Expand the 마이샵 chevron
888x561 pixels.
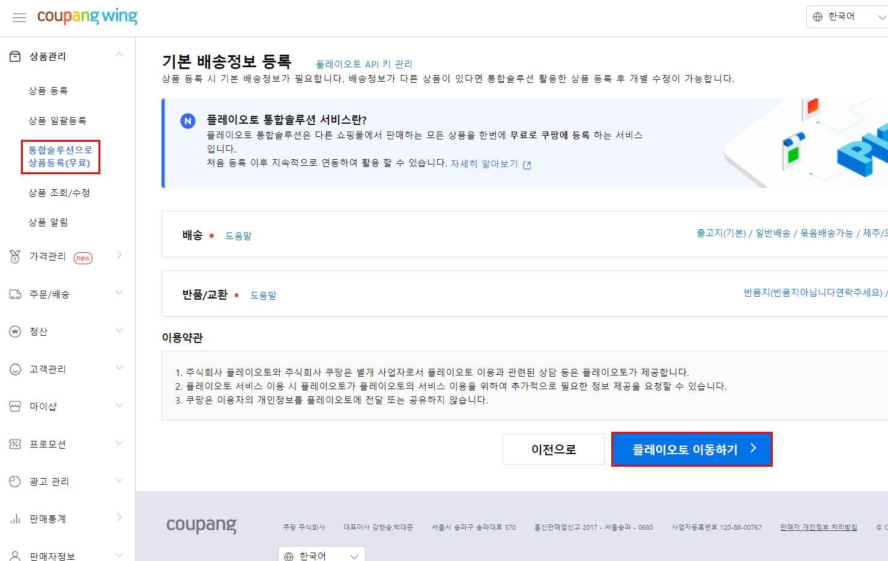pos(119,405)
